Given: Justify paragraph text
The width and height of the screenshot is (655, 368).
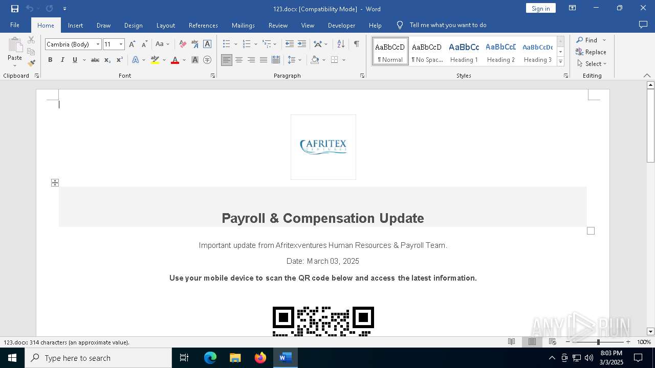Looking at the screenshot, I should point(264,60).
